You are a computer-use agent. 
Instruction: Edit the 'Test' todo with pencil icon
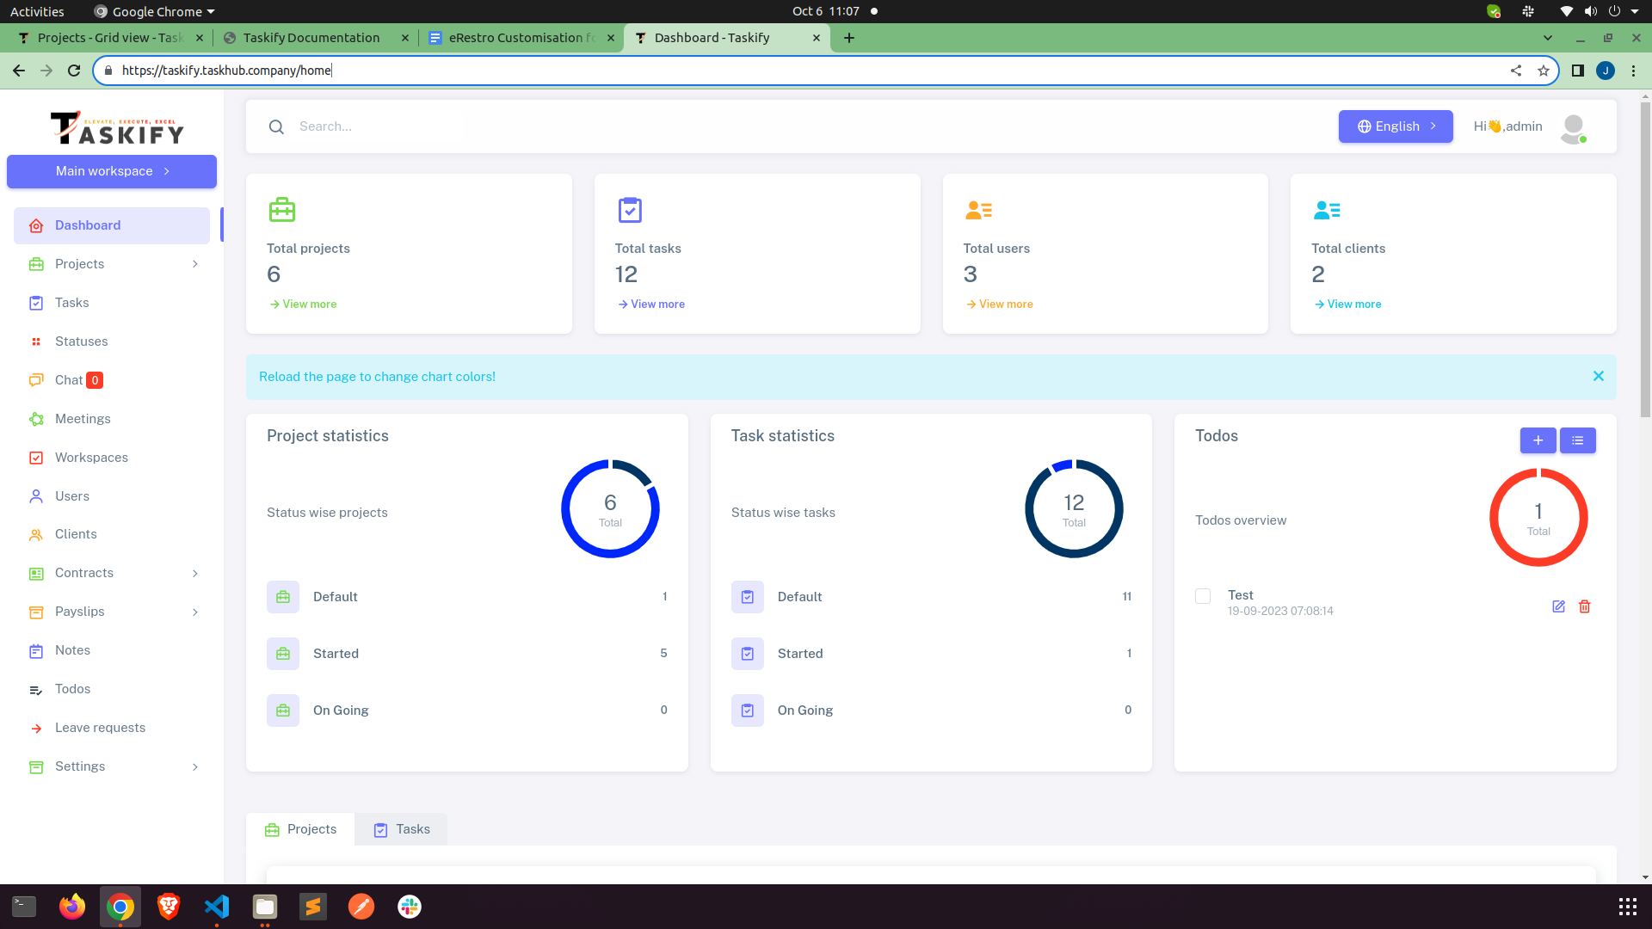pyautogui.click(x=1558, y=606)
